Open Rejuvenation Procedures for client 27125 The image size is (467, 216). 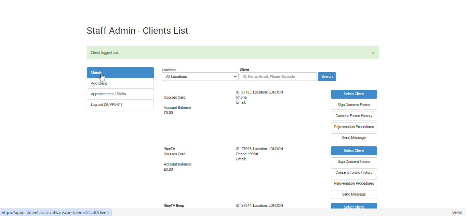(354, 127)
